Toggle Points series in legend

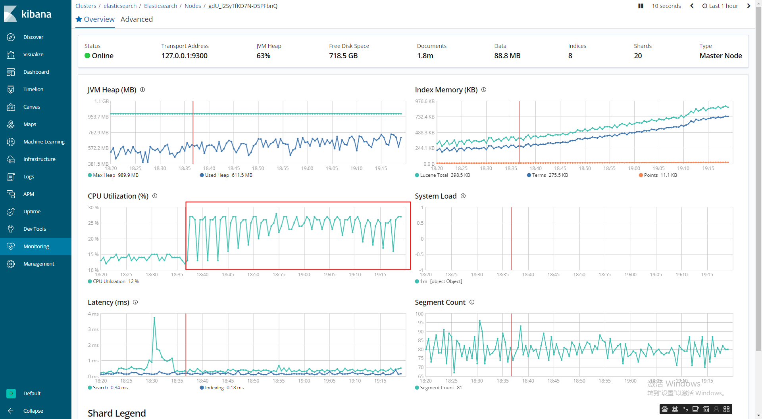(x=658, y=175)
